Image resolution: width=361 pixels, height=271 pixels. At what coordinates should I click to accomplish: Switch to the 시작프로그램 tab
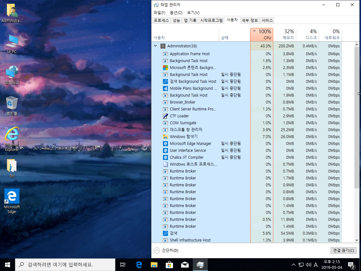coord(211,20)
